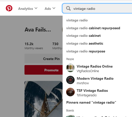Choose "vintage radio cabinet repurposed" suggestion

[x=93, y=28]
